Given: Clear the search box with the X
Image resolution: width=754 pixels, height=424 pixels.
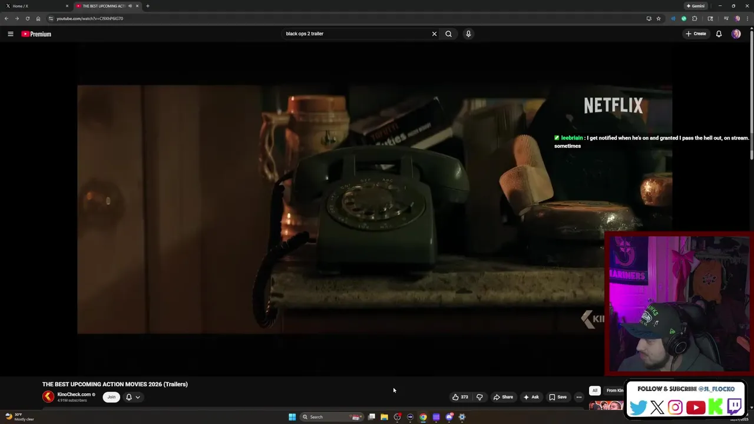Looking at the screenshot, I should click(434, 34).
